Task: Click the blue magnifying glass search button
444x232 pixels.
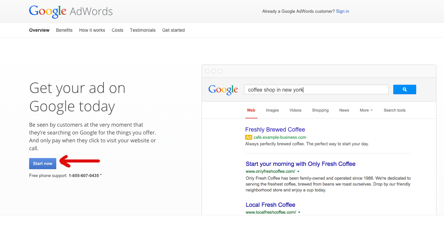Action: click(x=404, y=89)
